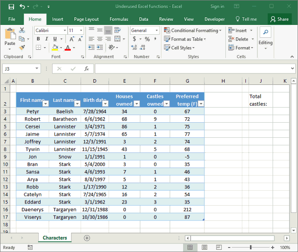Apply Percent Style with the % icon
Screen dimensions: 298x252
[147, 39]
